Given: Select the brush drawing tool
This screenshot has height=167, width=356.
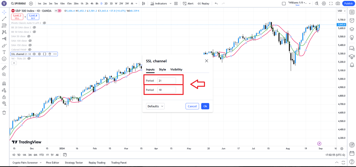Looking at the screenshot, I should point(4,45).
